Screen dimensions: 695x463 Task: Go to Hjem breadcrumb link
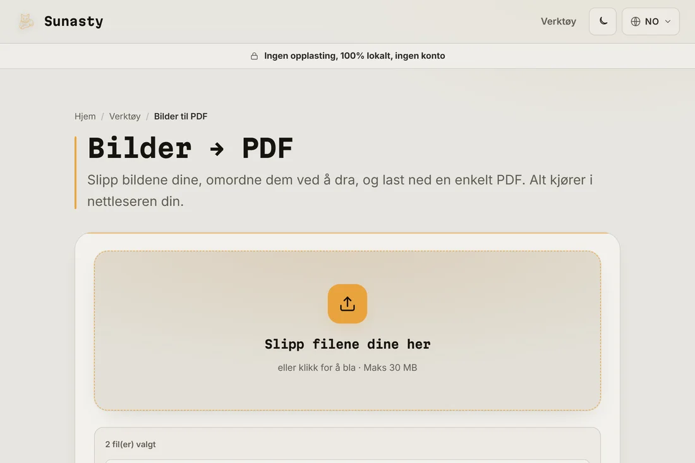(85, 116)
